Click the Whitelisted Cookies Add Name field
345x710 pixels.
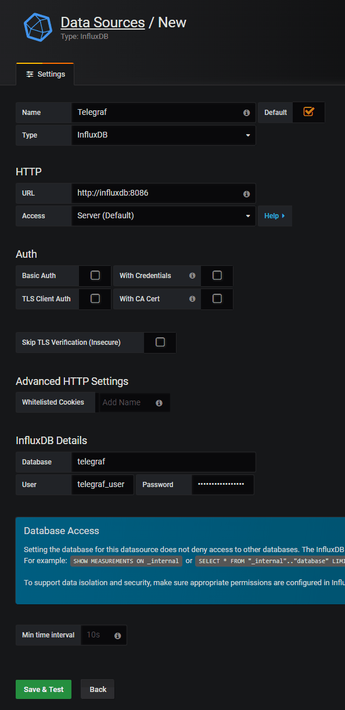click(135, 402)
